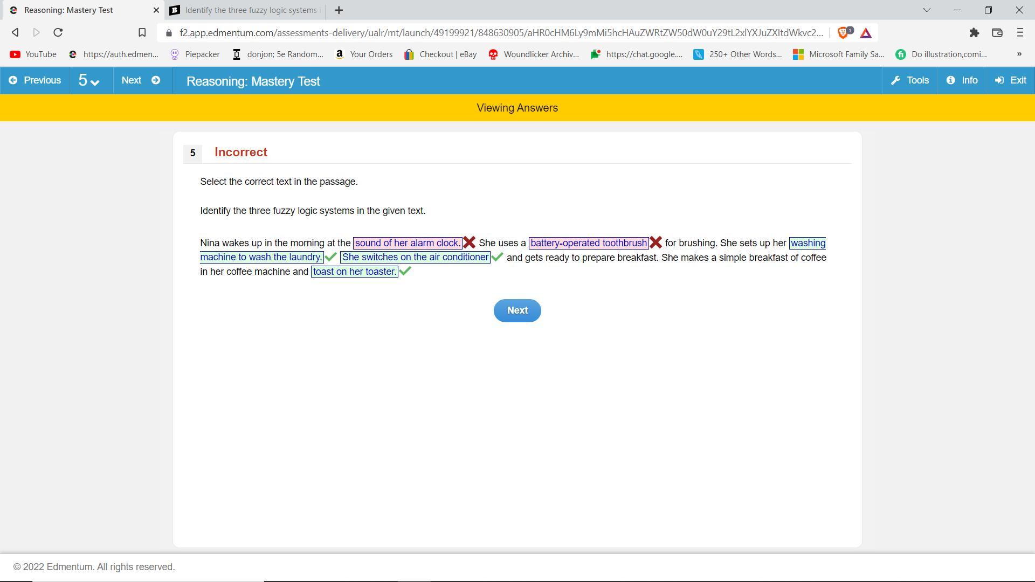Toggle the 'battery-operated toothbrush' selection

tap(588, 243)
